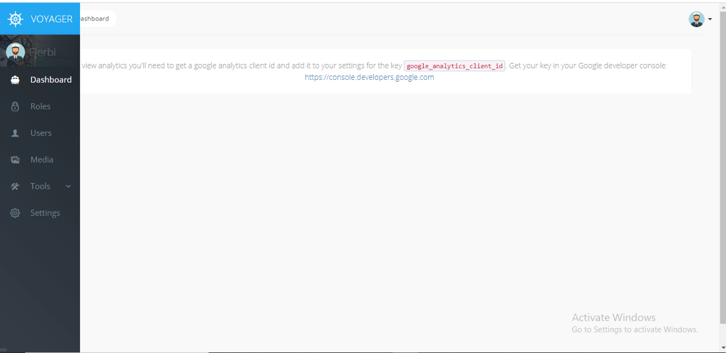The height and width of the screenshot is (353, 726).
Task: Click the camera icon beside Media
Action: click(x=15, y=159)
